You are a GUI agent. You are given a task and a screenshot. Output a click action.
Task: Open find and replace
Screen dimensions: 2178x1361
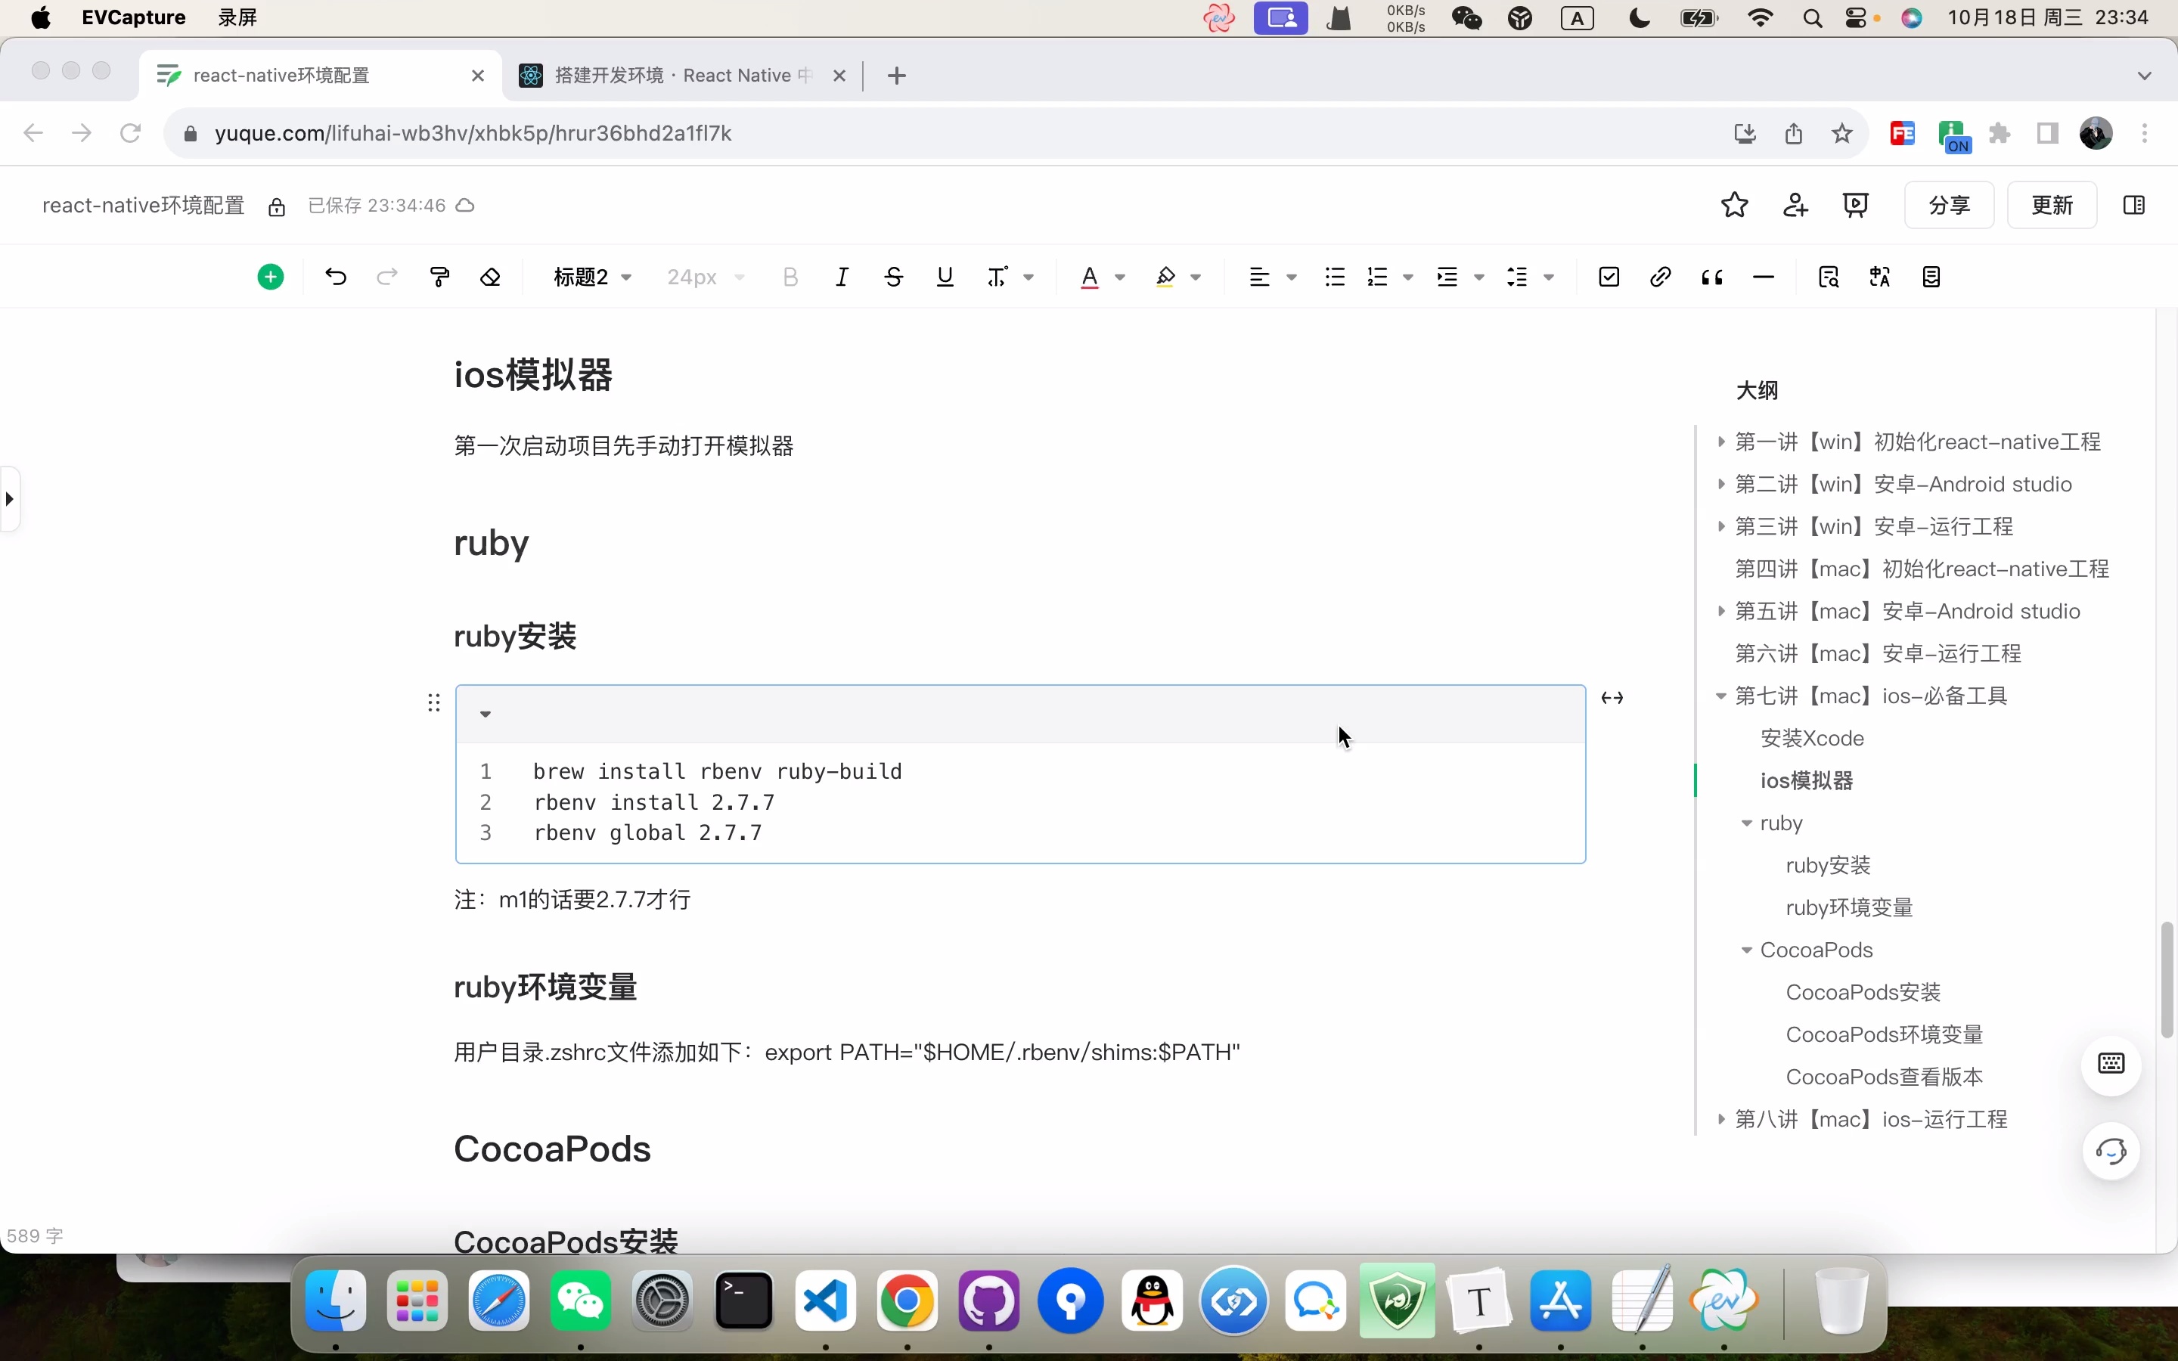1829,276
